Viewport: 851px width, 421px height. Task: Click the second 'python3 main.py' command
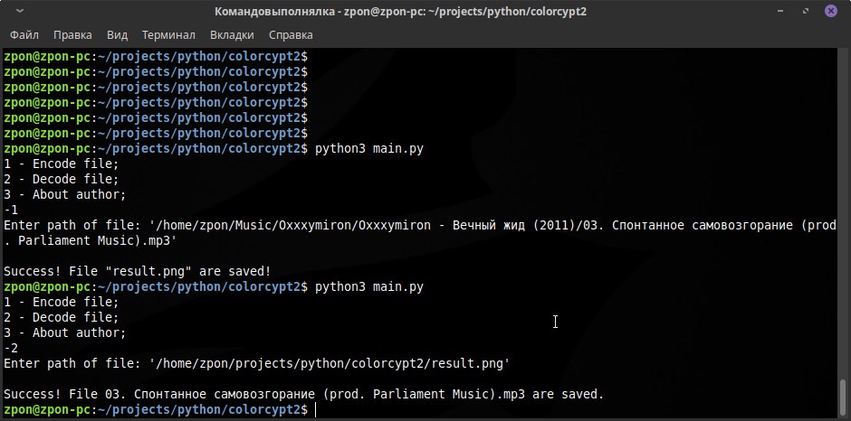(x=369, y=286)
